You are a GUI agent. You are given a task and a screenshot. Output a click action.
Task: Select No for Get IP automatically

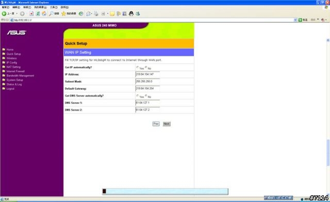pyautogui.click(x=146, y=68)
